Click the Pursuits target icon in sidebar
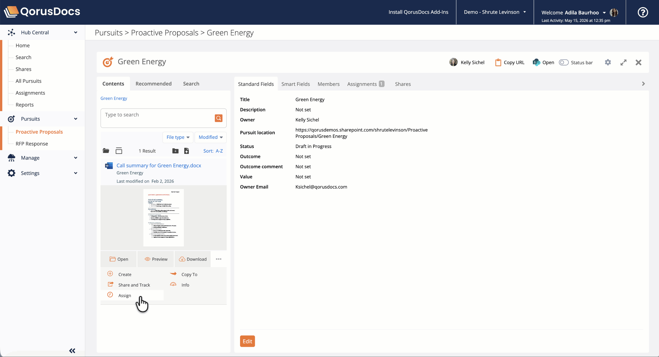The image size is (659, 357). click(x=11, y=119)
